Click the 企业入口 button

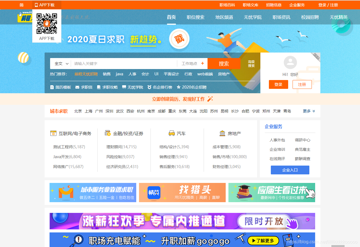290,170
